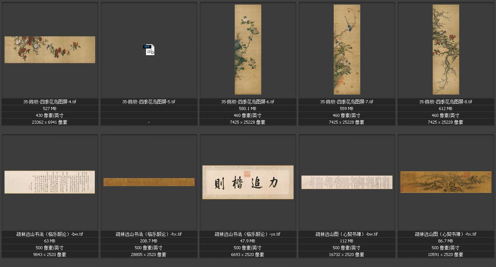Click the filename 疏林远山图（心契书禅）-hx.tif
496x267 pixels.
[x=446, y=234]
